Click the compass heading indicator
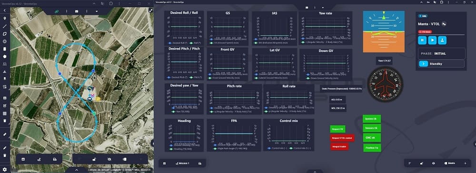Image resolution: width=476 pixels, height=173 pixels. 386,85
